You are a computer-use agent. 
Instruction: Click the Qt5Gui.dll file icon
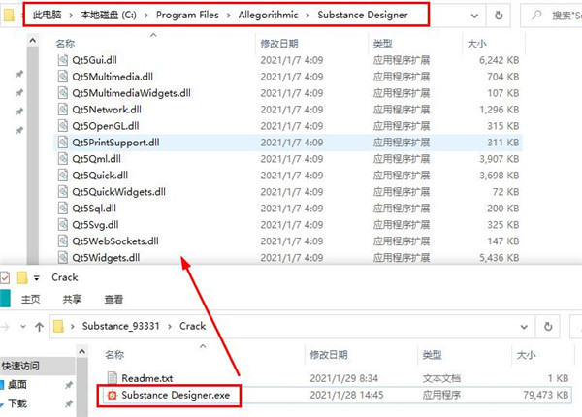(x=63, y=60)
